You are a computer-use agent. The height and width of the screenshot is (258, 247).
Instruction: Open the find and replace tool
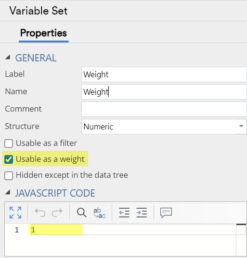click(99, 213)
